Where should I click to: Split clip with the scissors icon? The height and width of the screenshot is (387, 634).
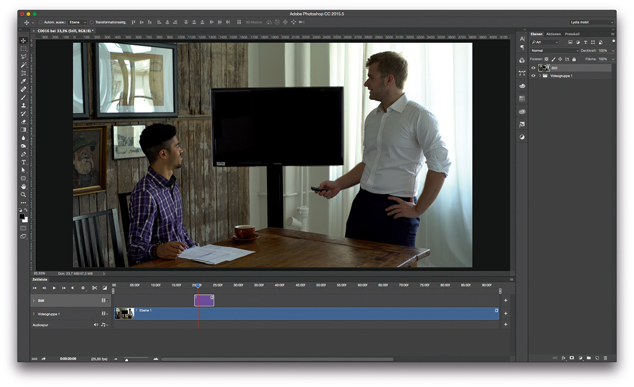(x=95, y=288)
